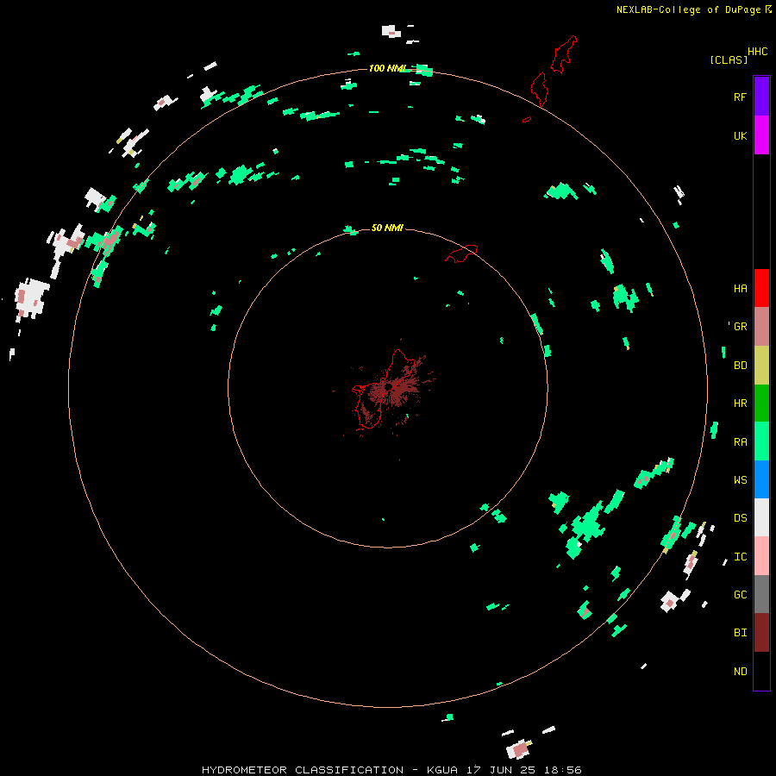This screenshot has width=776, height=776.
Task: Click the HYDROMETEOR CLASSIFICATION title text
Action: pos(303,770)
